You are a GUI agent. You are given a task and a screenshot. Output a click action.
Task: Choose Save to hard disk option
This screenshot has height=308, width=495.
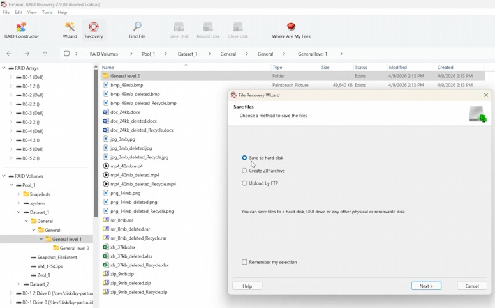click(x=244, y=157)
